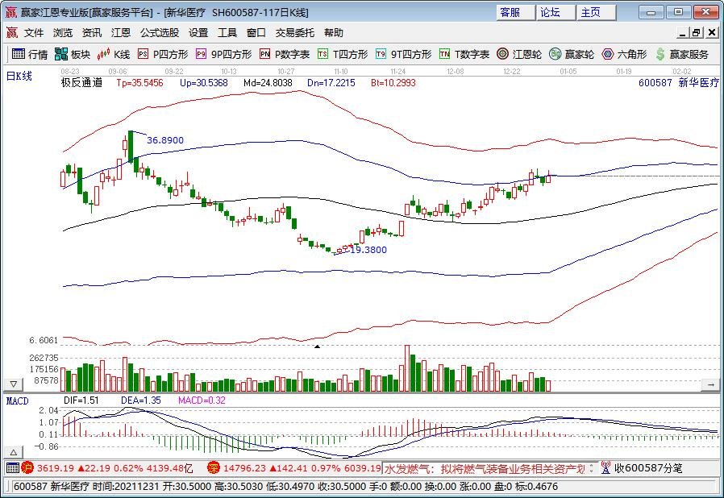Open the 交易委托 menu

(295, 33)
